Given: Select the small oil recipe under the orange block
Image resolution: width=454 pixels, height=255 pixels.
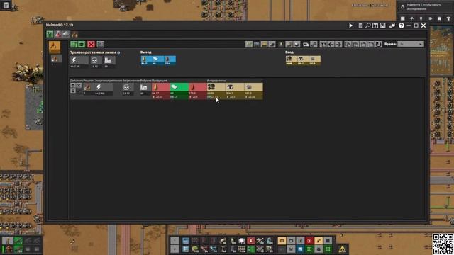Looking at the screenshot, I should click(x=56, y=59).
